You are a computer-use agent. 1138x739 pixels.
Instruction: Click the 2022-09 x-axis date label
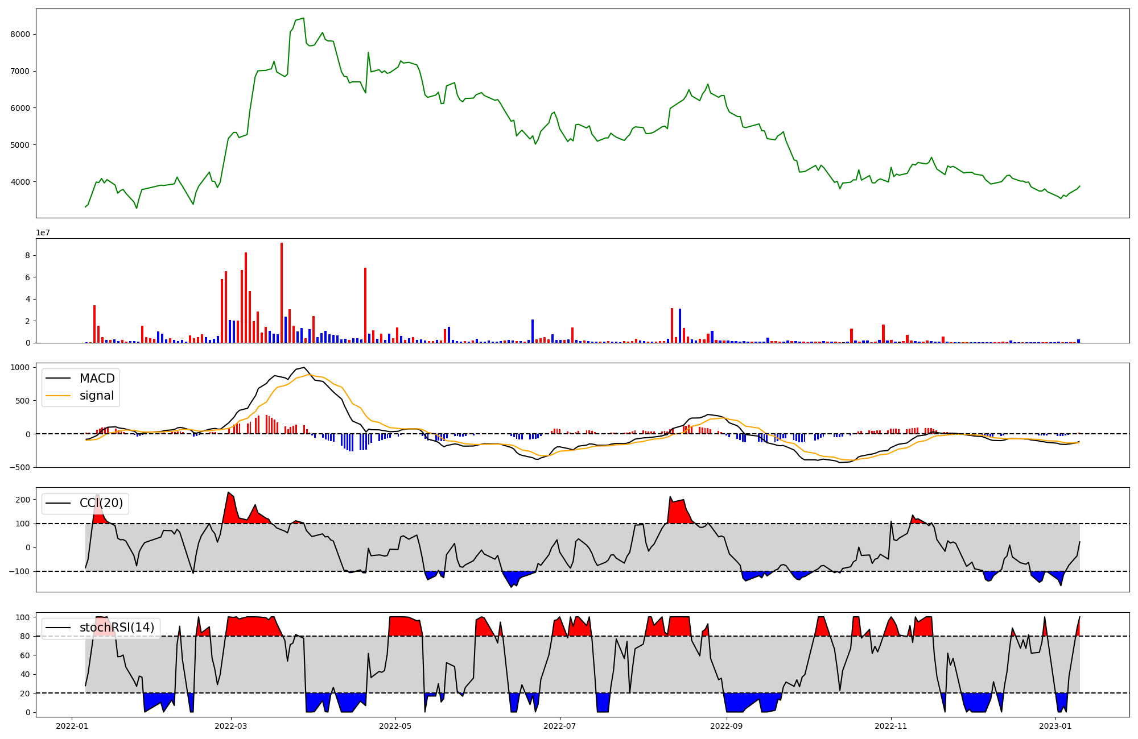727,726
